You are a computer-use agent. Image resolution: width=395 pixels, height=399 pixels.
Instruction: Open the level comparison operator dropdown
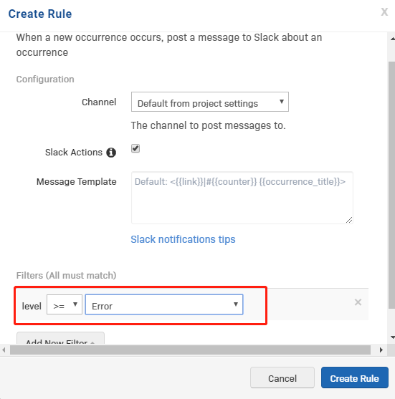click(x=65, y=304)
